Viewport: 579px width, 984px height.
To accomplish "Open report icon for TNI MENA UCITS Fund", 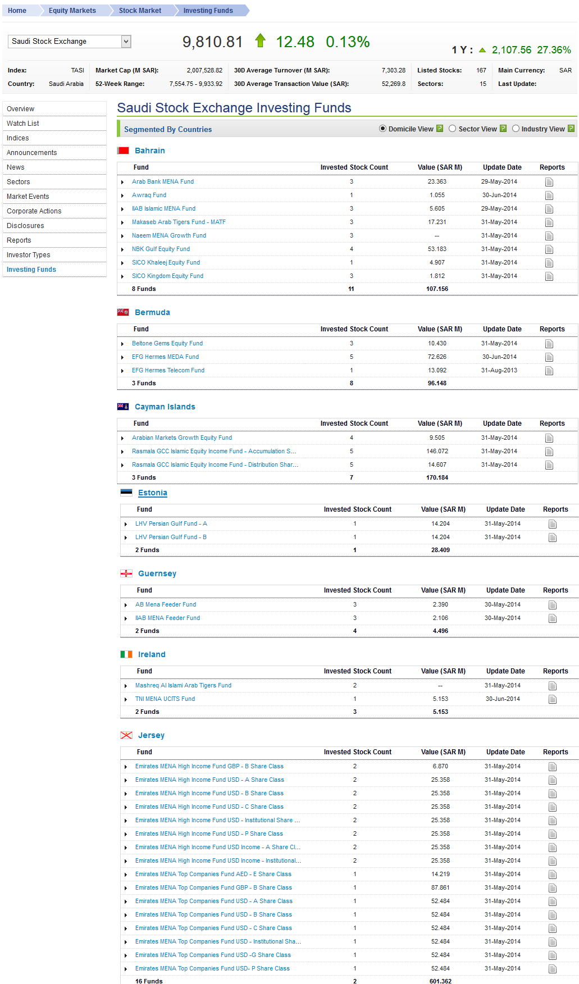I will click(553, 699).
